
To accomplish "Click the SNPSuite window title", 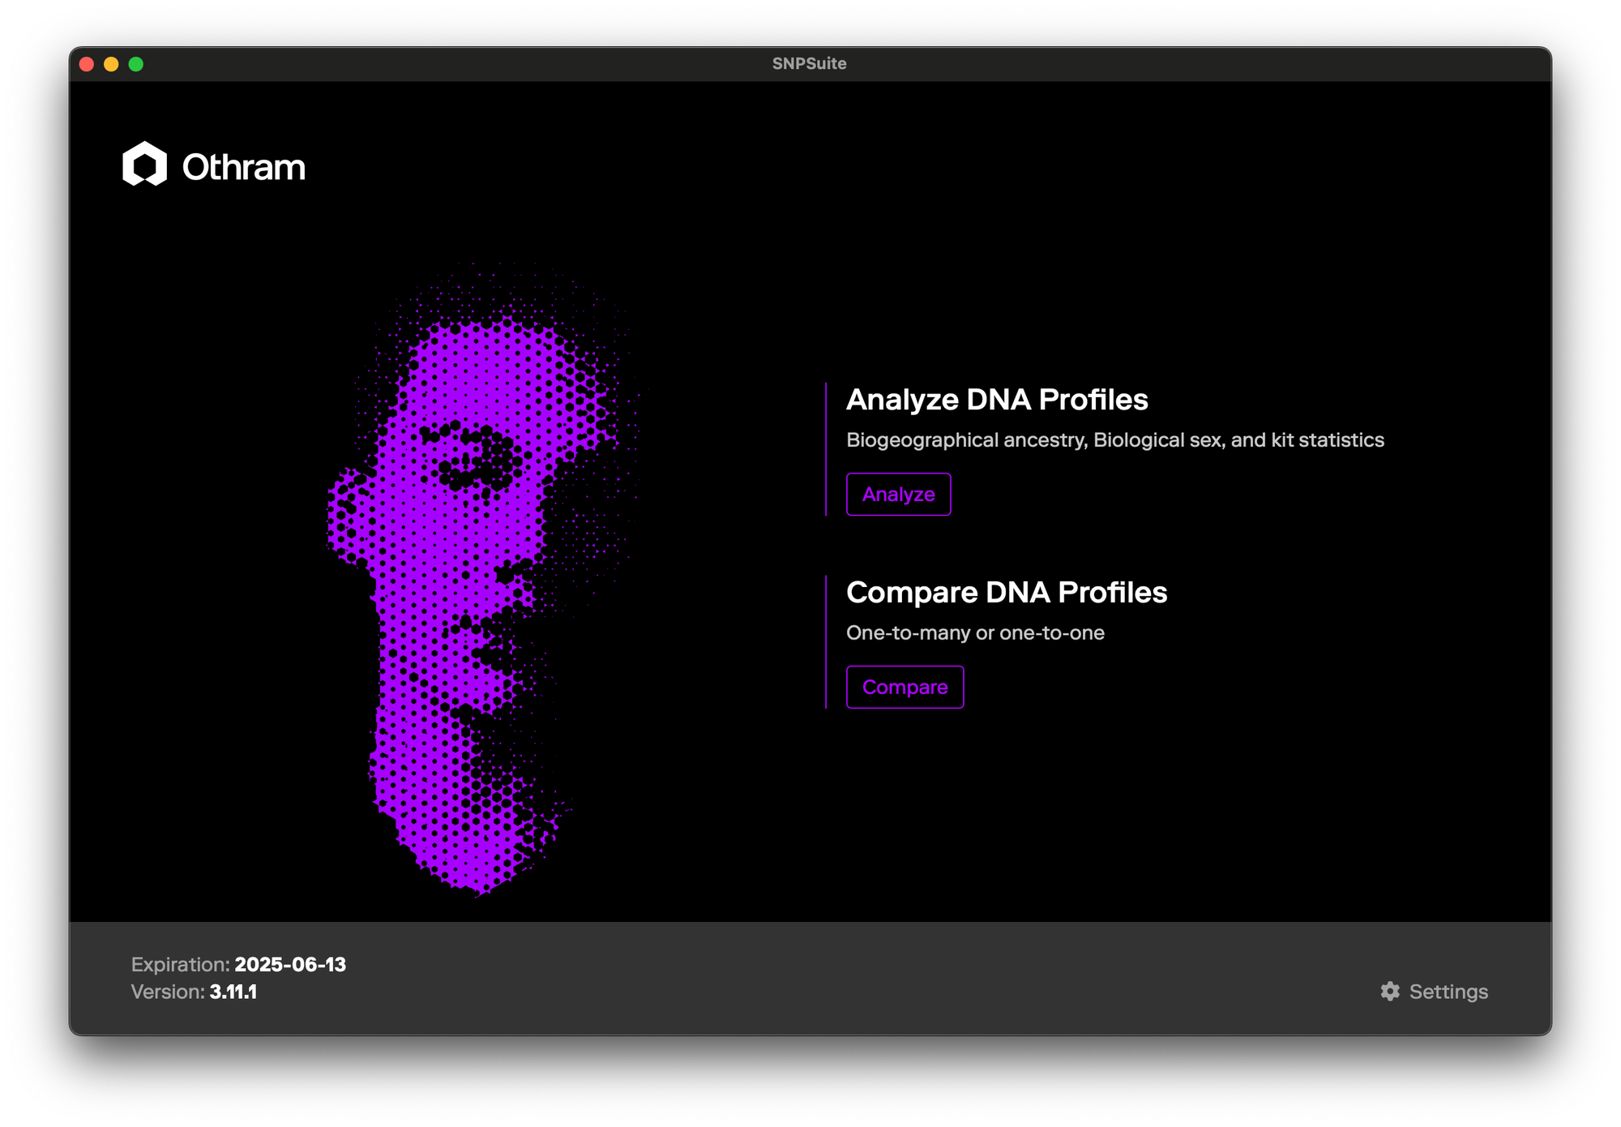I will click(x=809, y=64).
